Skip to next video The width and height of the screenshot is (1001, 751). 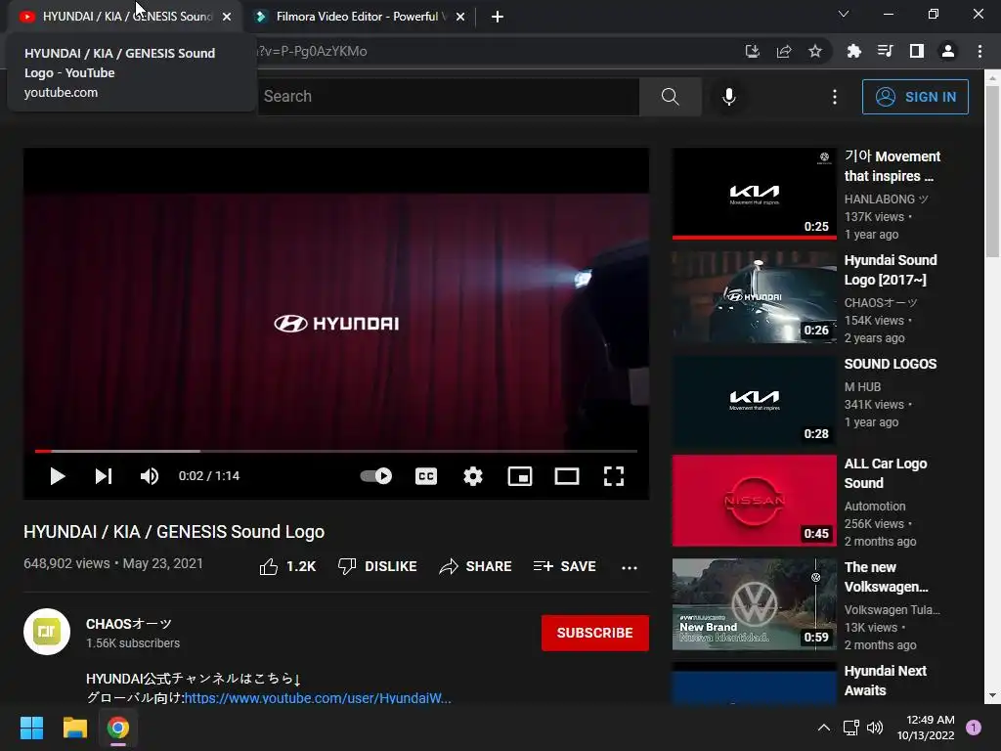(104, 476)
